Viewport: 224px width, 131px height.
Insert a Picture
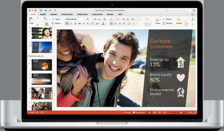click(x=158, y=21)
